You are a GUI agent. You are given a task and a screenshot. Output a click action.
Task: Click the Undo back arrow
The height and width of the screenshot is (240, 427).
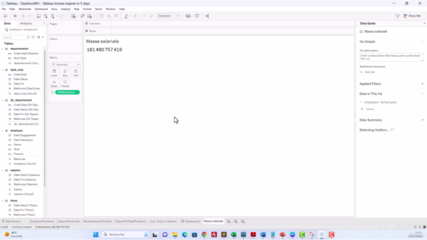click(x=15, y=16)
